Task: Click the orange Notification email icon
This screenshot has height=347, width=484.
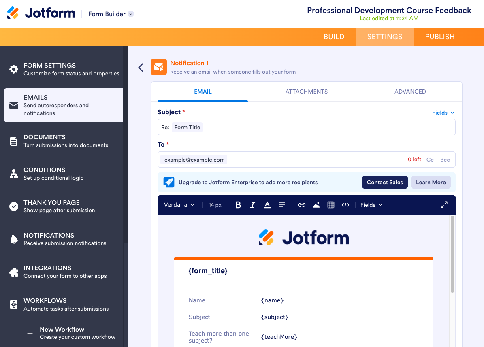Action: [159, 67]
